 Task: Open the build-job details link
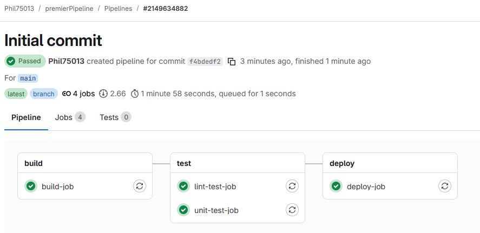coord(57,187)
